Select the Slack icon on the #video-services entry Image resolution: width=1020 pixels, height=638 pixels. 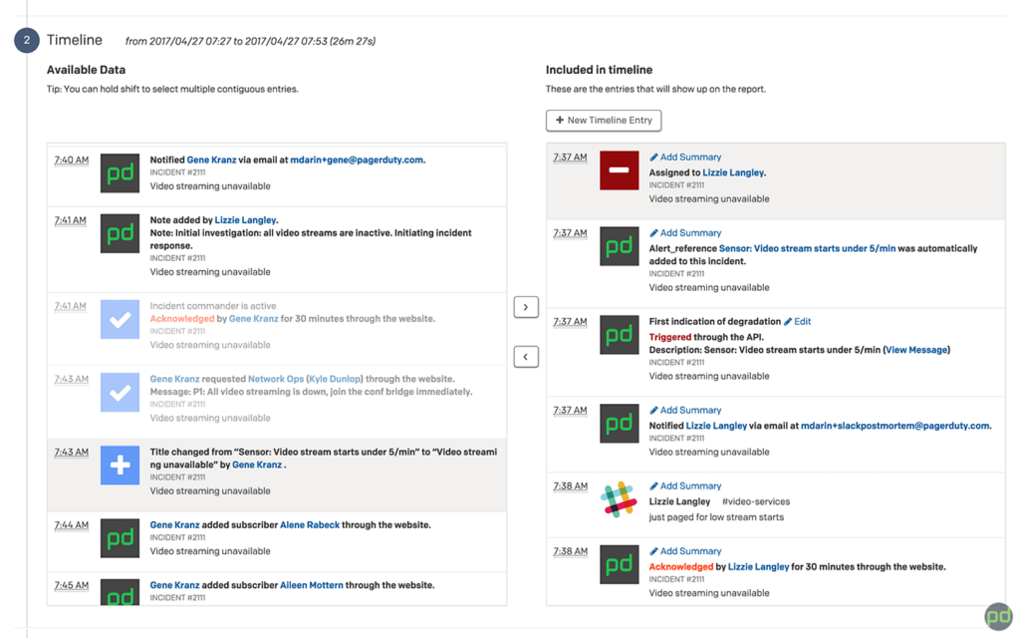click(x=620, y=499)
